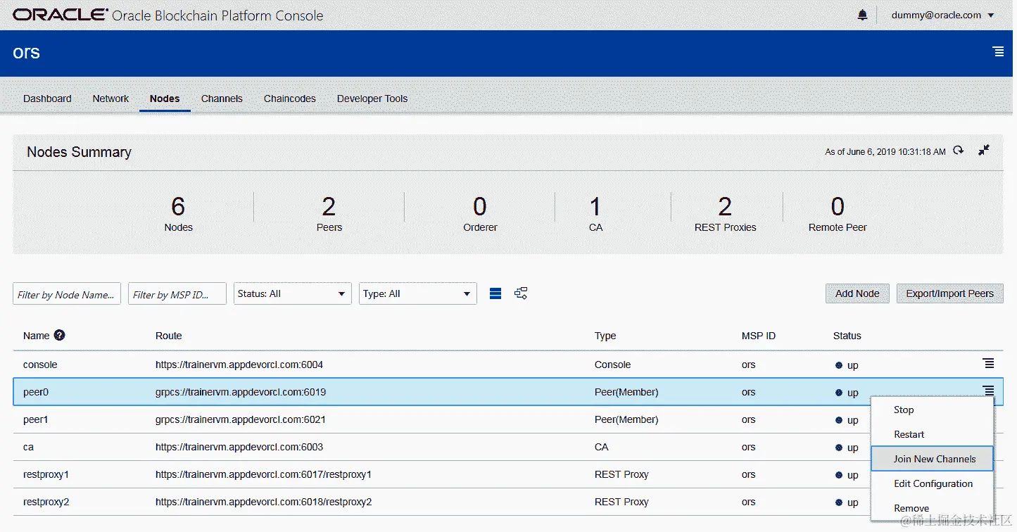The width and height of the screenshot is (1017, 532).
Task: Switch to list view of nodes
Action: (x=495, y=293)
